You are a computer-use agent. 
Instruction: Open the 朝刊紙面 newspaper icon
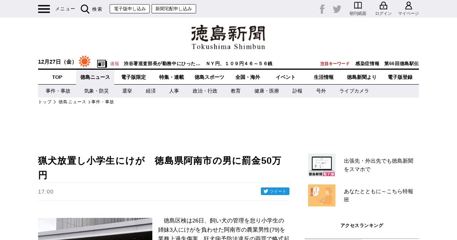tap(358, 6)
